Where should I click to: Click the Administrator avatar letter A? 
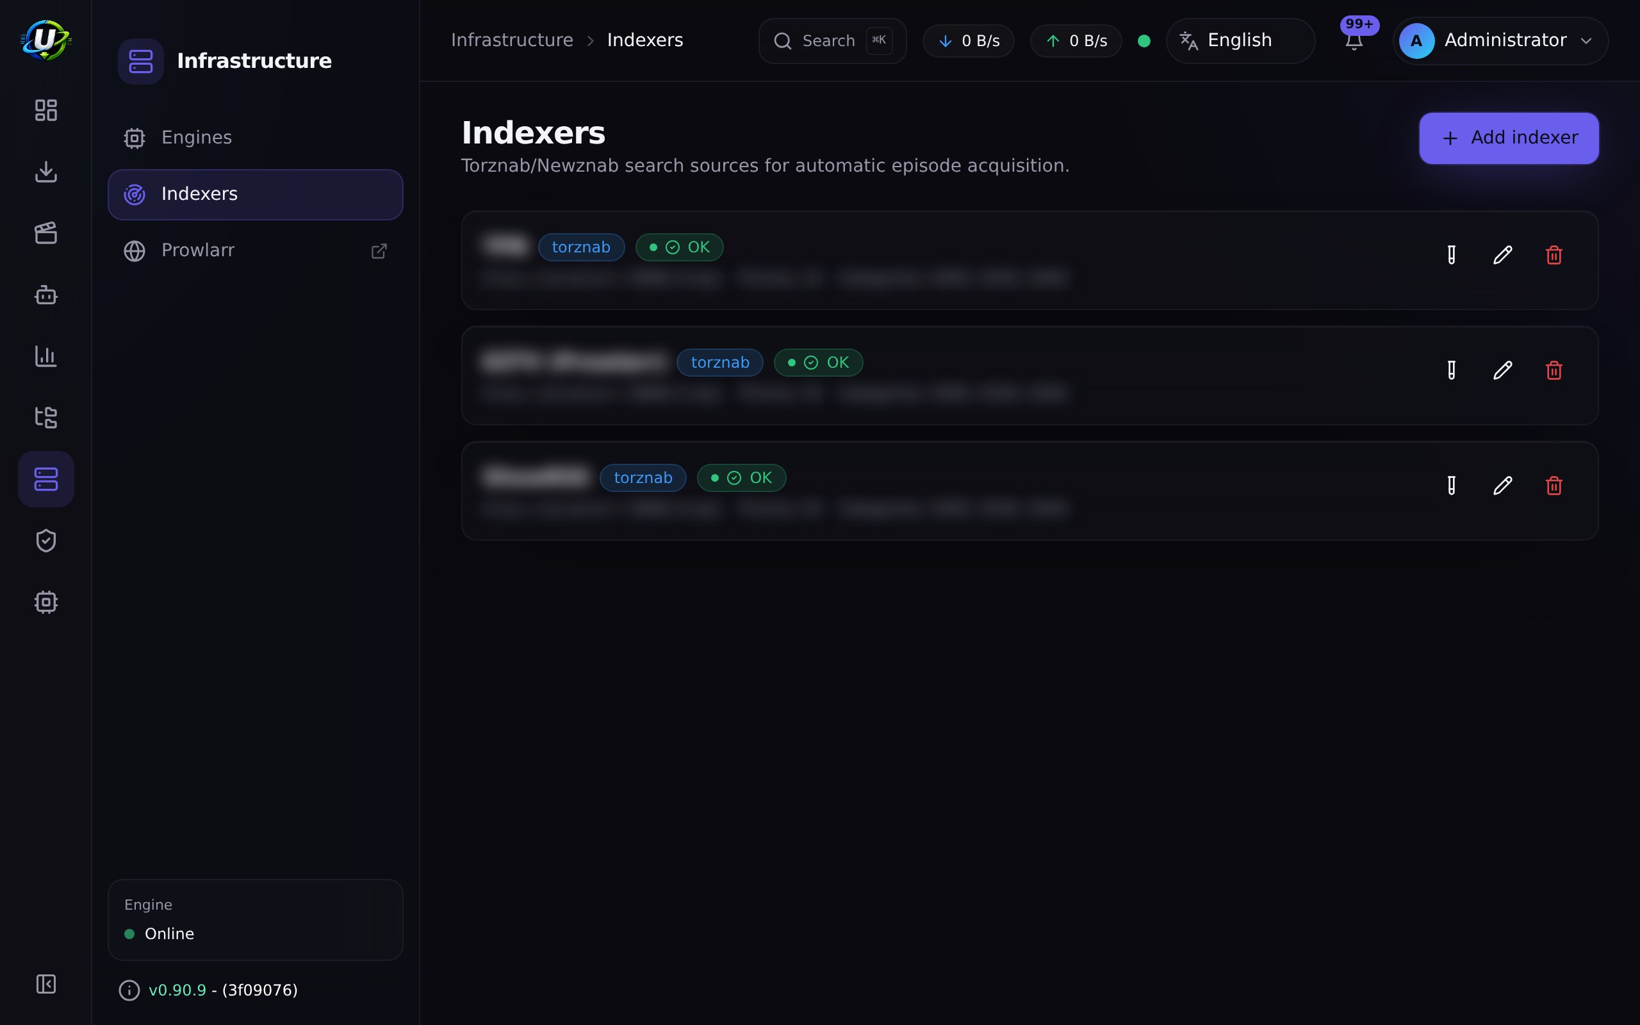coord(1416,40)
